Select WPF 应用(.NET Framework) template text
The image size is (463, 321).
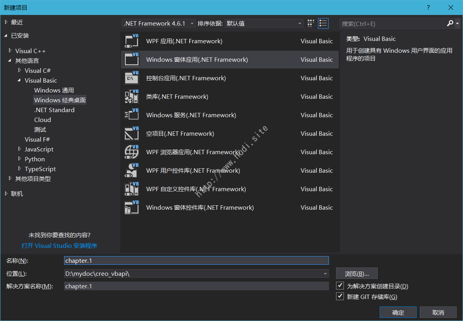point(184,41)
